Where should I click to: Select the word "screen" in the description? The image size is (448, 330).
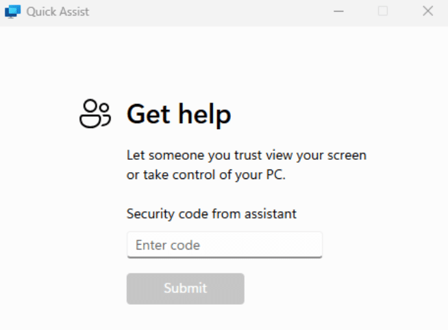[x=348, y=155]
